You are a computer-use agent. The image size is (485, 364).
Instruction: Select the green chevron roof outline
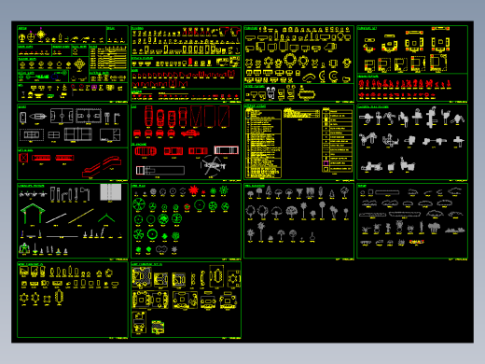pyautogui.click(x=106, y=217)
